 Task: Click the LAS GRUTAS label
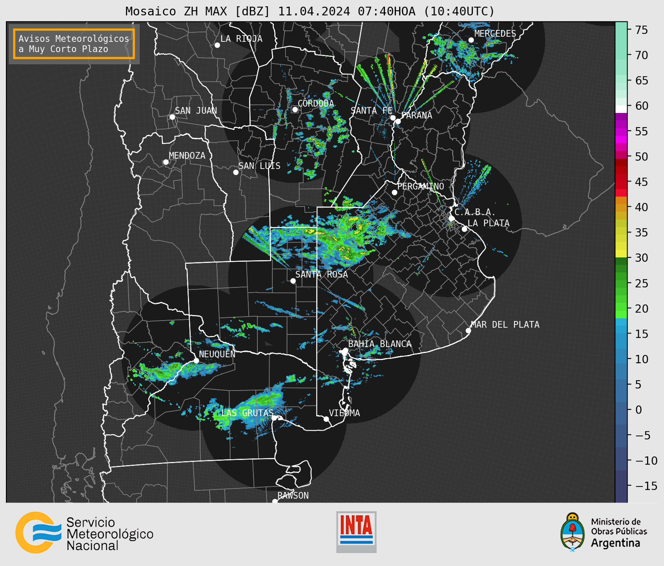click(247, 413)
